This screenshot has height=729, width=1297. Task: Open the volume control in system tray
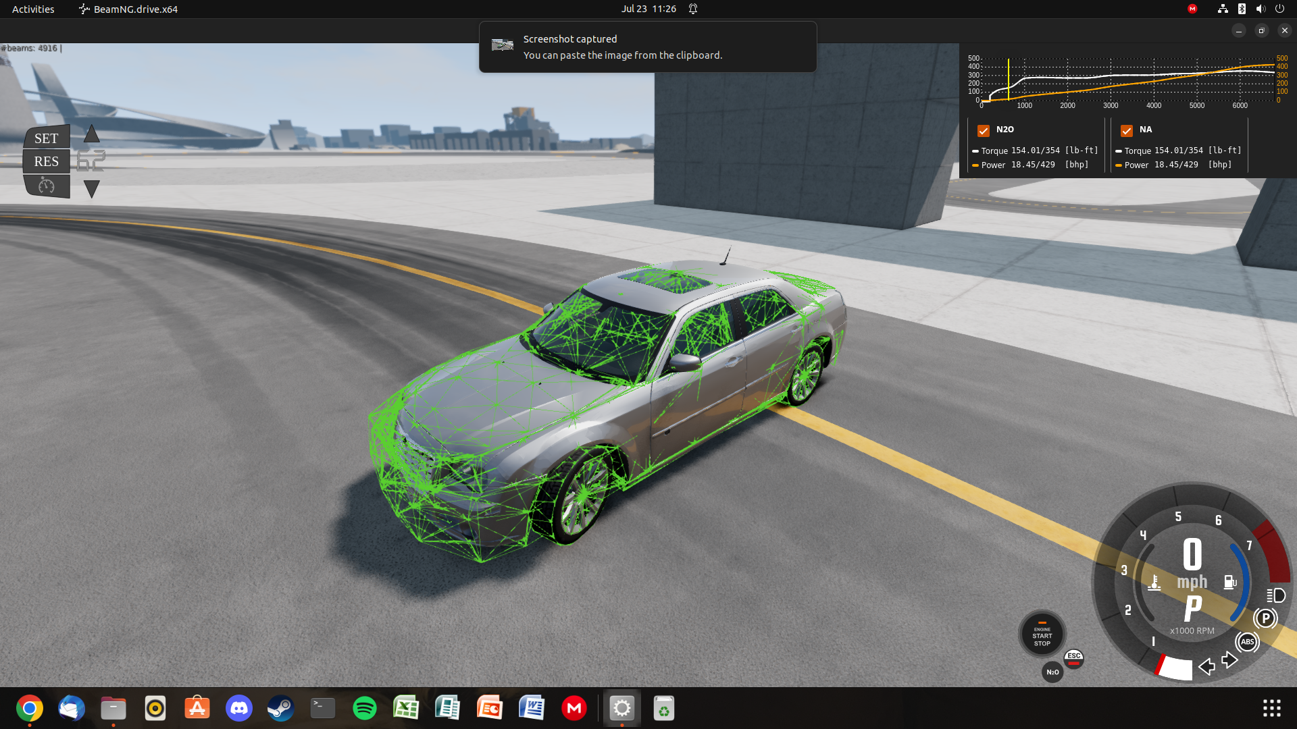click(x=1261, y=9)
